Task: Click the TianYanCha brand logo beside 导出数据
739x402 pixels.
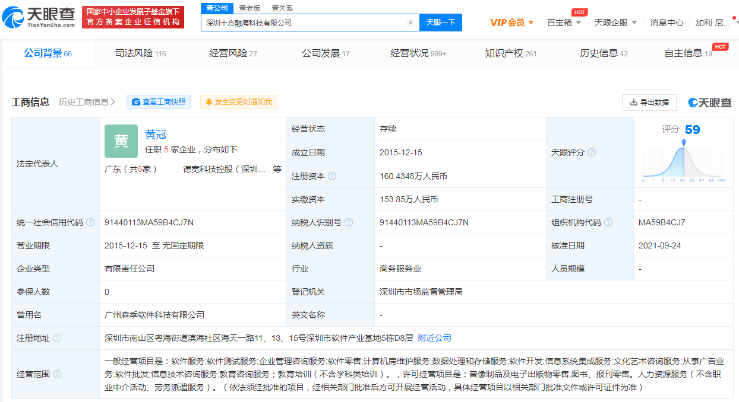Action: tap(710, 103)
